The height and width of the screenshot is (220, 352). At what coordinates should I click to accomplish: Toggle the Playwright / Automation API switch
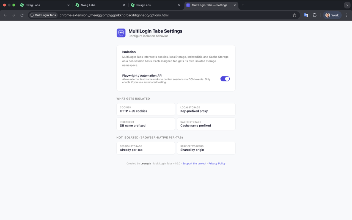[225, 79]
